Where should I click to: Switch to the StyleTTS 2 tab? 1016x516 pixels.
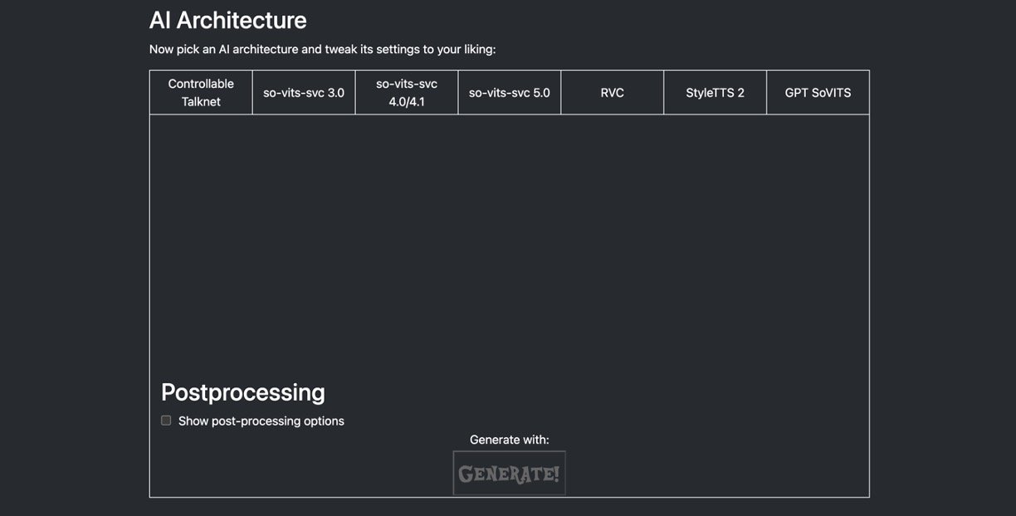click(715, 92)
